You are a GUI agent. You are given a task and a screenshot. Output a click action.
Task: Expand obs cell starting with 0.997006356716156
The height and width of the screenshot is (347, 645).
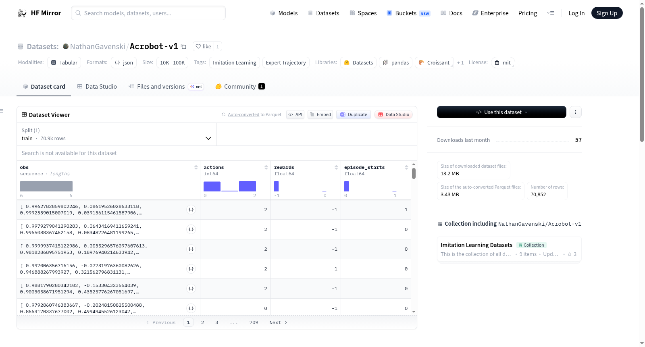point(191,269)
